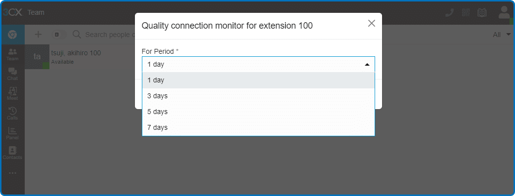Select the 7 days option

click(258, 127)
